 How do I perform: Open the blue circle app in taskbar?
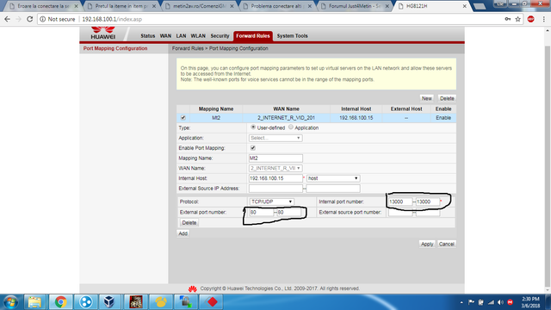click(x=85, y=302)
